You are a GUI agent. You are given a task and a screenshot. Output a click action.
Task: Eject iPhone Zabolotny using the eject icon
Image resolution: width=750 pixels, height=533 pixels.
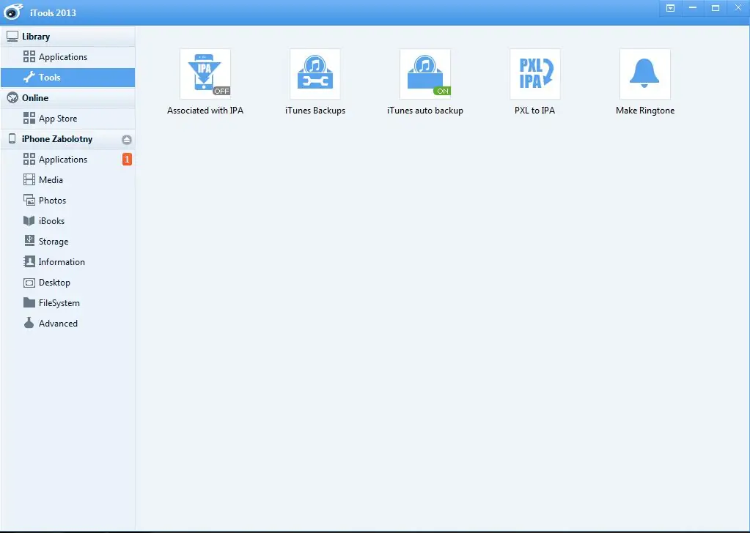(x=127, y=139)
